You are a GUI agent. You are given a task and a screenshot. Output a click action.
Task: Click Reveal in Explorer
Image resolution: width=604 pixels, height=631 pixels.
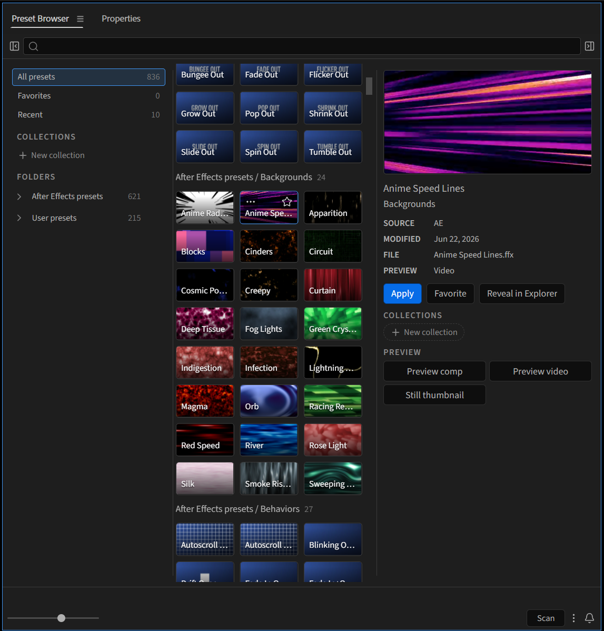pos(522,294)
